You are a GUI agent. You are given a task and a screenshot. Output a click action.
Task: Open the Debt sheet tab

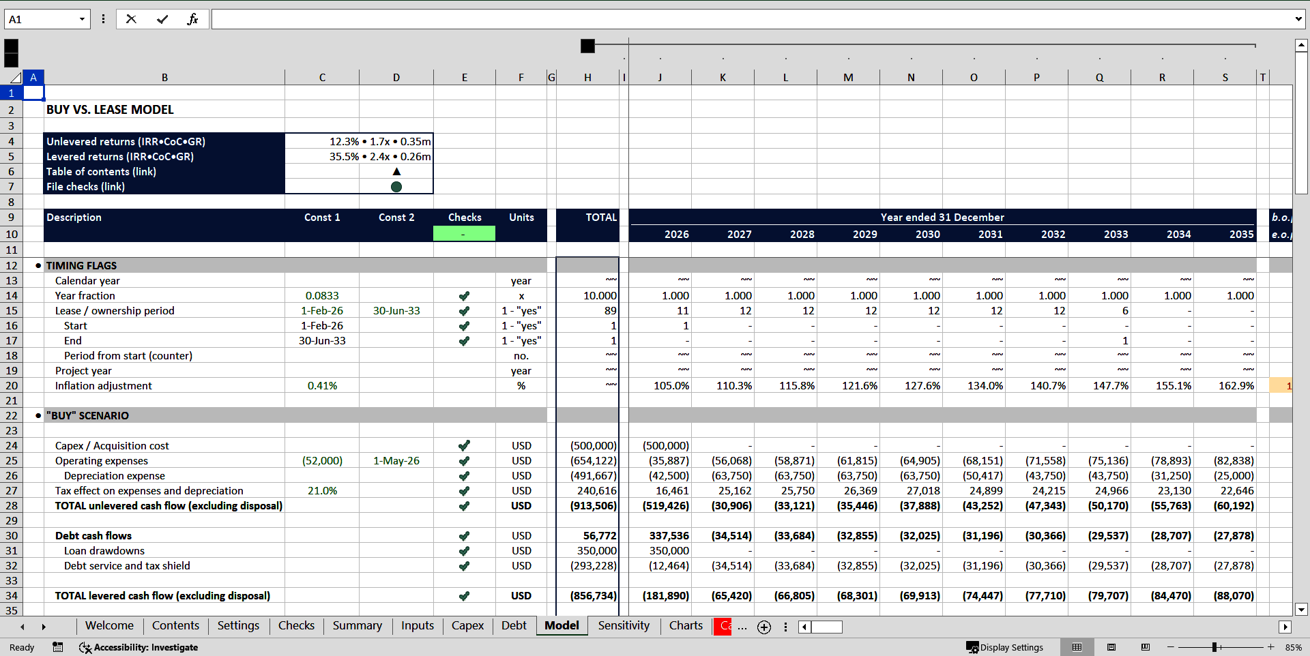tap(514, 626)
